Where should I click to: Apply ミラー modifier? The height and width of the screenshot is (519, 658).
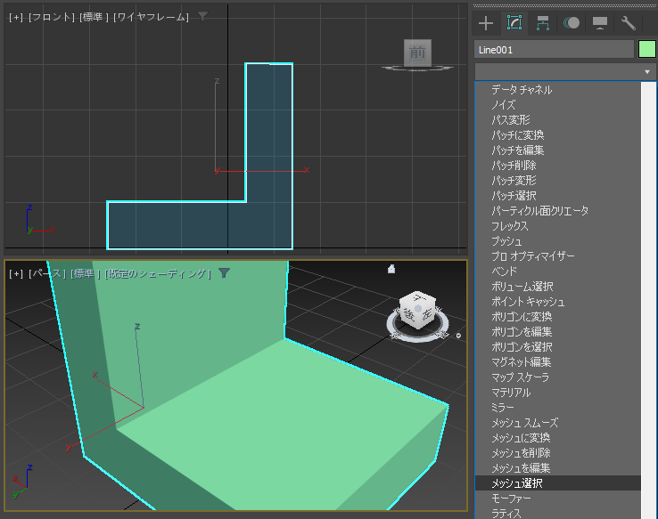click(558, 407)
